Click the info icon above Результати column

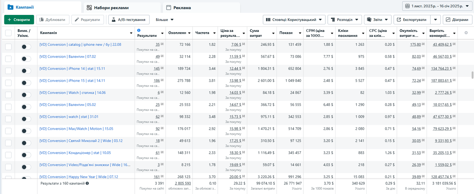coord(139,30)
